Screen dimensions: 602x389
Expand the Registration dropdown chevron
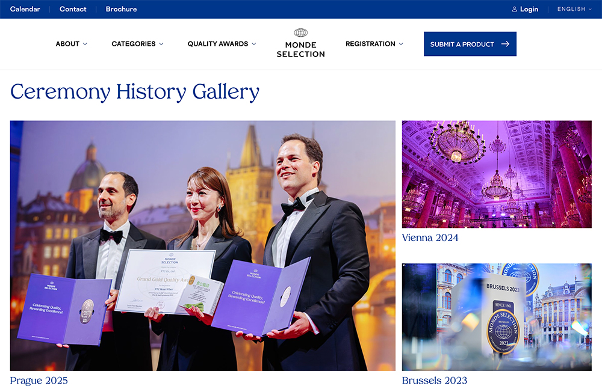pyautogui.click(x=401, y=44)
